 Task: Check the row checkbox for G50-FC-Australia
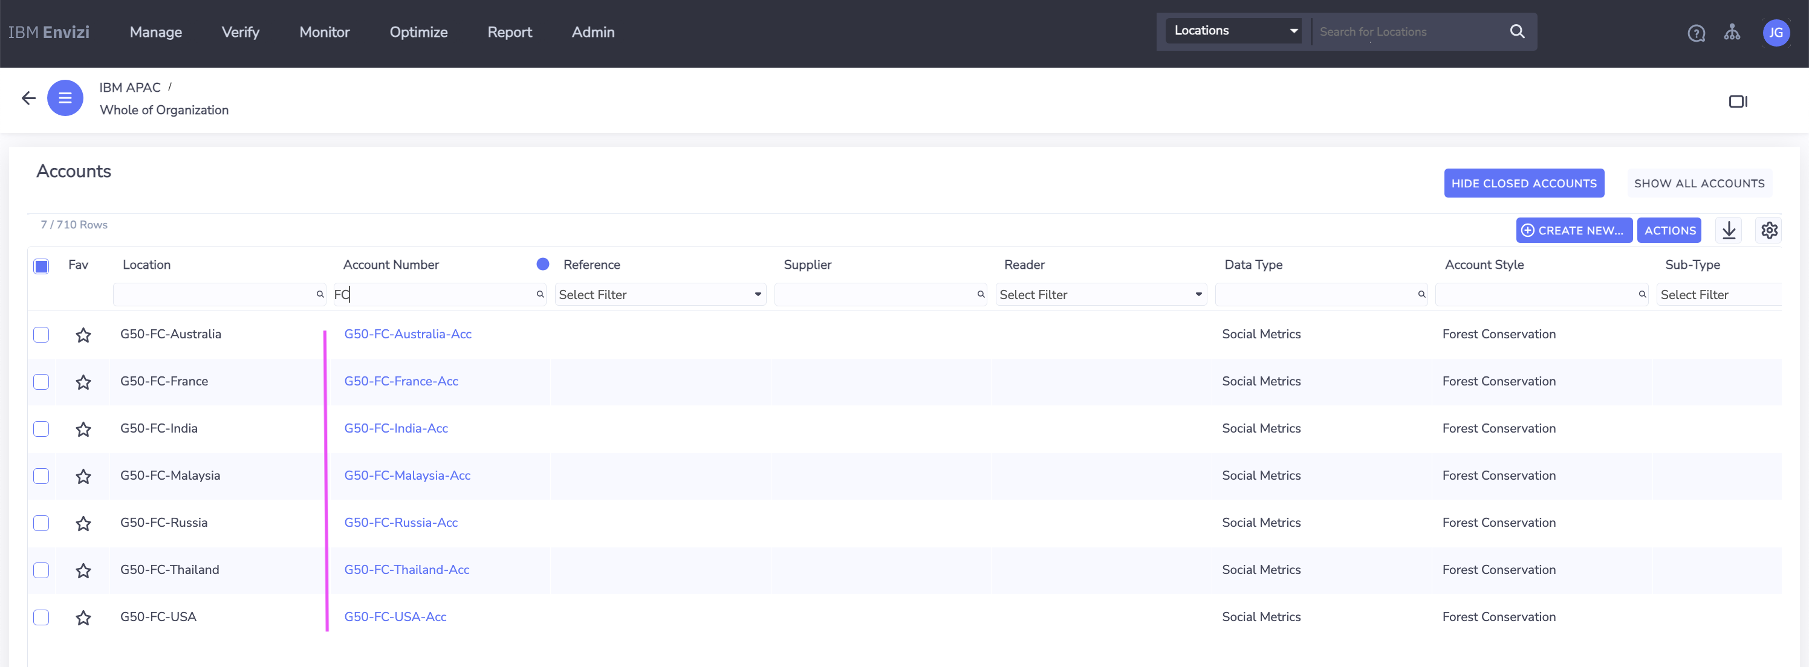click(41, 335)
